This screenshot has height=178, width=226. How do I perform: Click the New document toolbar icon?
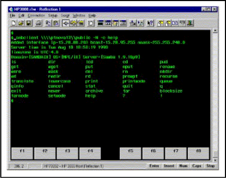(x=14, y=23)
